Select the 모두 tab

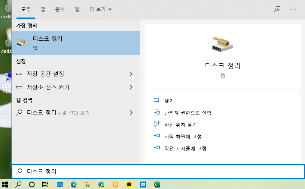(x=26, y=9)
